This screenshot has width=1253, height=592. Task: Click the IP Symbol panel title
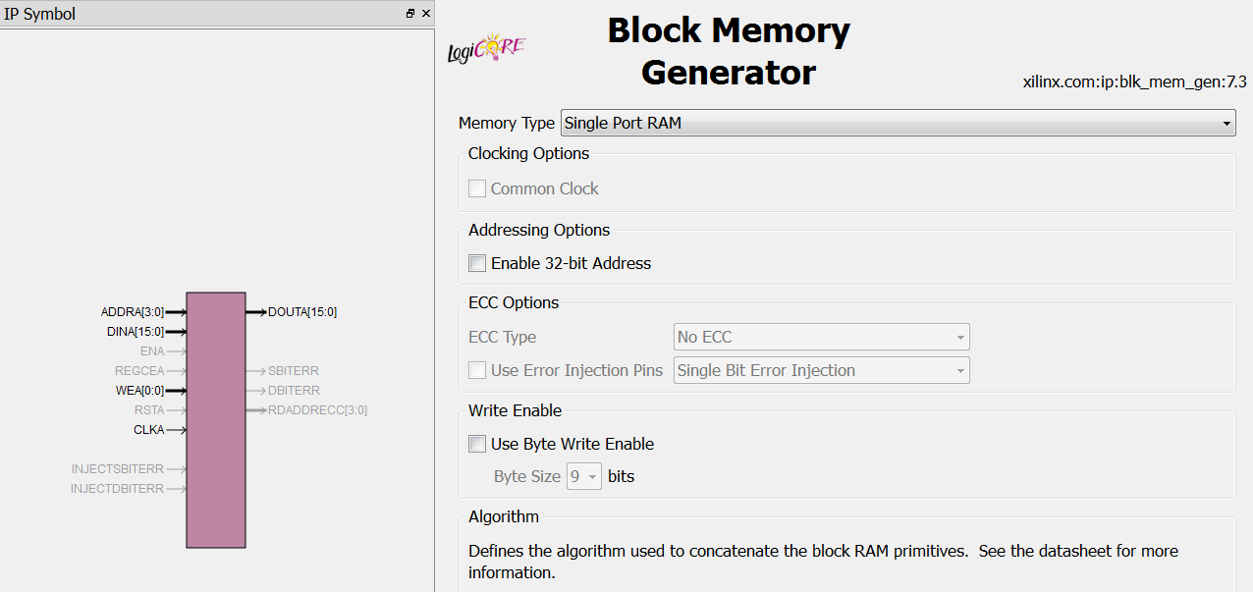tap(40, 14)
